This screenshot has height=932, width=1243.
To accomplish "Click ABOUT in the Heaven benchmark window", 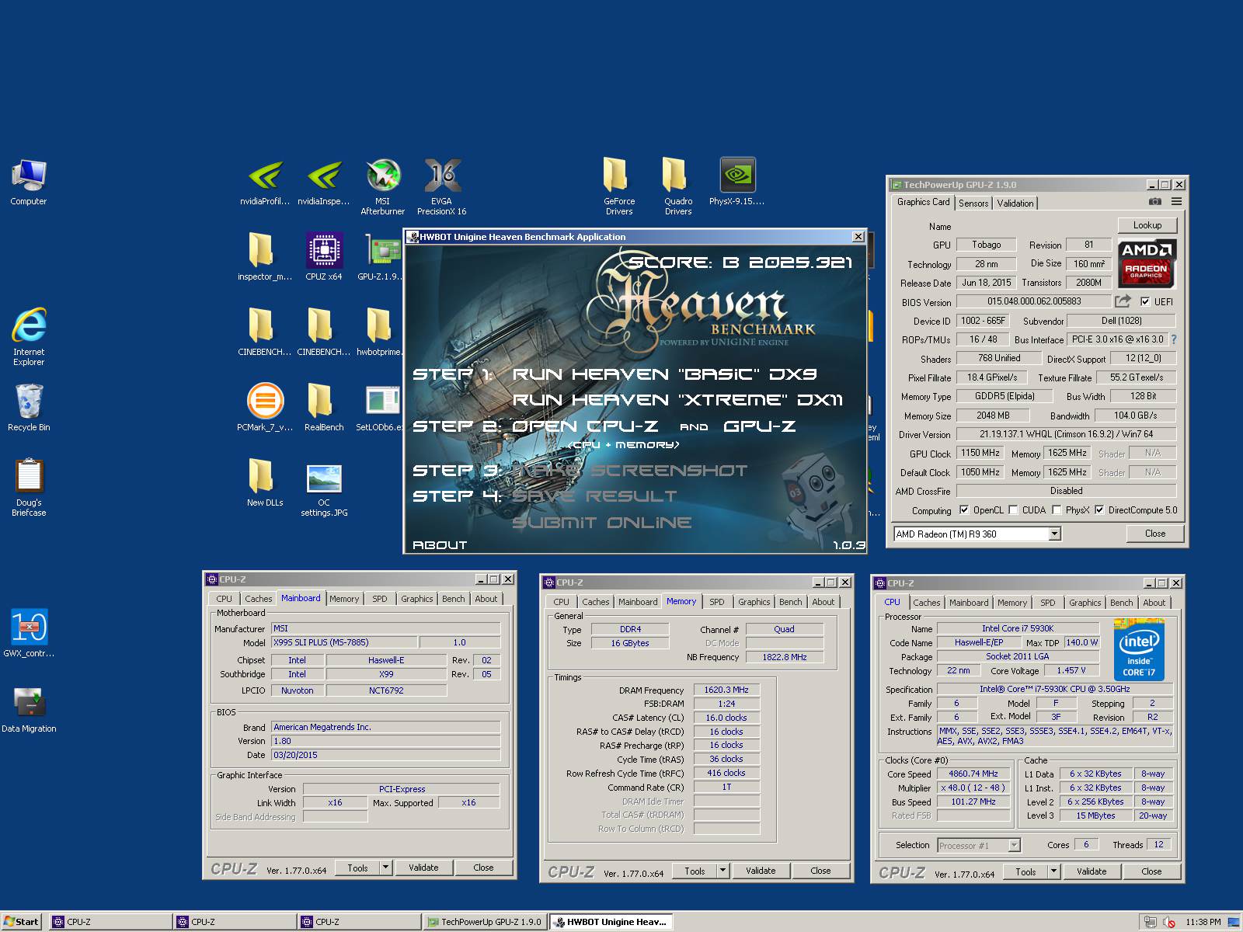I will 440,545.
